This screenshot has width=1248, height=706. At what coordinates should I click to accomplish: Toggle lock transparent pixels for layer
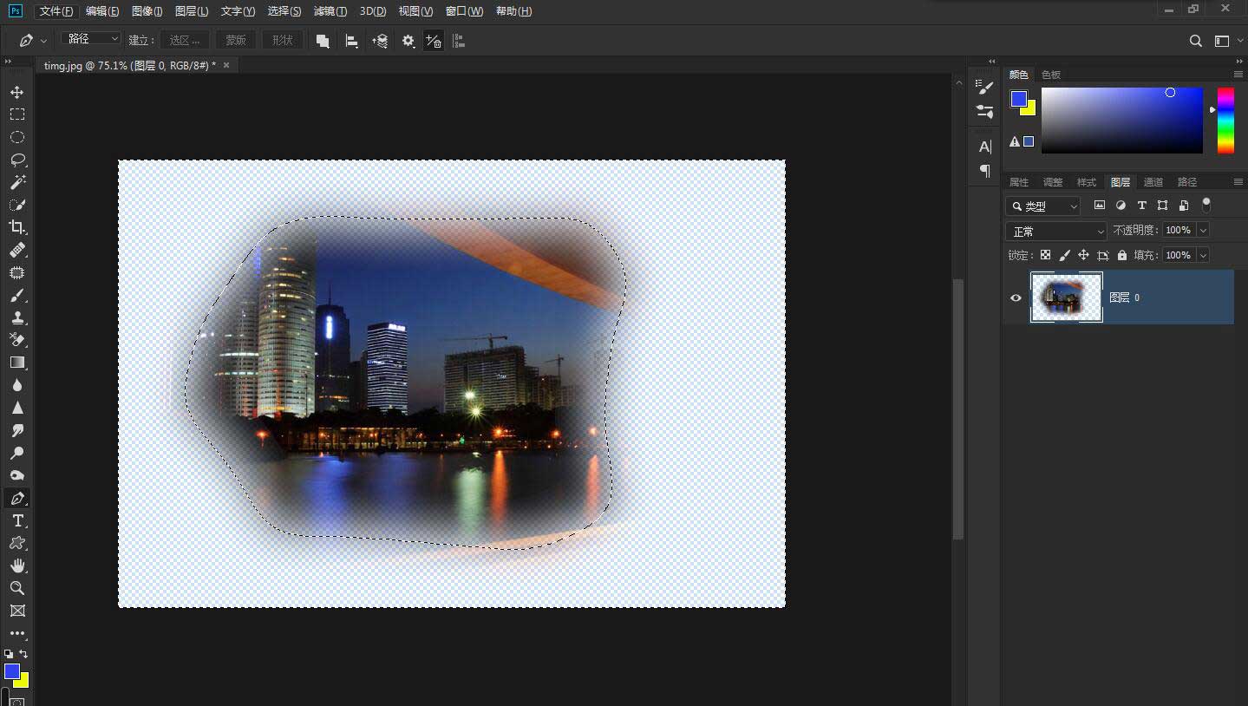click(x=1045, y=255)
